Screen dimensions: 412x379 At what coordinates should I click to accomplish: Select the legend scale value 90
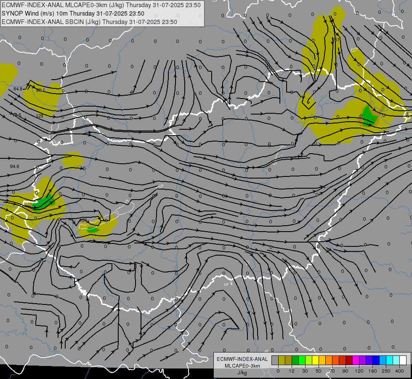(x=345, y=371)
